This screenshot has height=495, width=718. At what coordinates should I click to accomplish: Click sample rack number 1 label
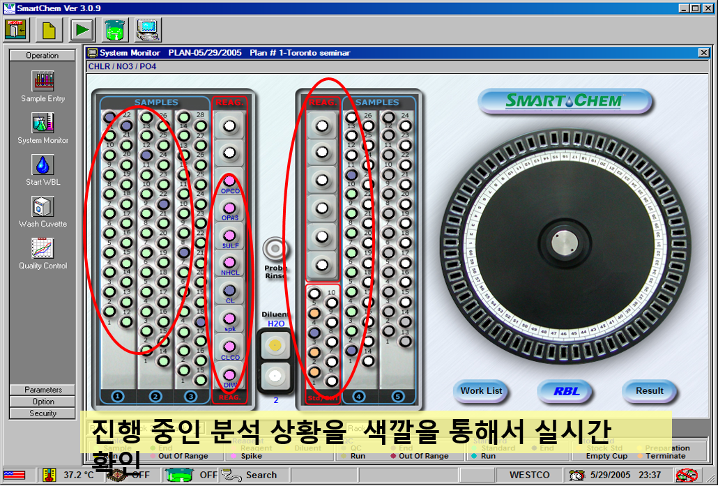tap(118, 396)
